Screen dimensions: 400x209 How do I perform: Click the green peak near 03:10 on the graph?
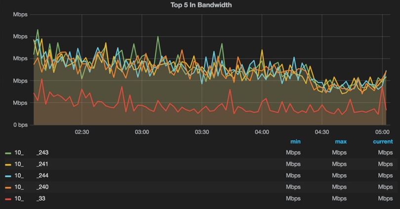(158, 36)
